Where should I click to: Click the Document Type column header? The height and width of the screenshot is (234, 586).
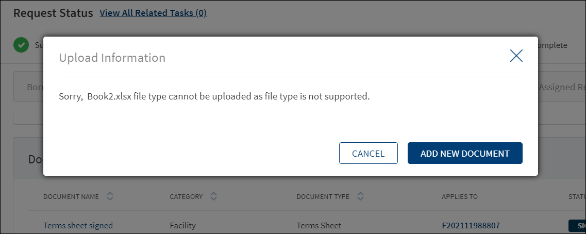click(323, 196)
